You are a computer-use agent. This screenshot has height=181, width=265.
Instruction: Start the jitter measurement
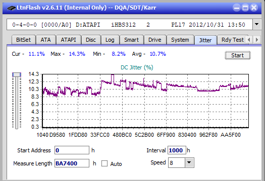coord(237,55)
